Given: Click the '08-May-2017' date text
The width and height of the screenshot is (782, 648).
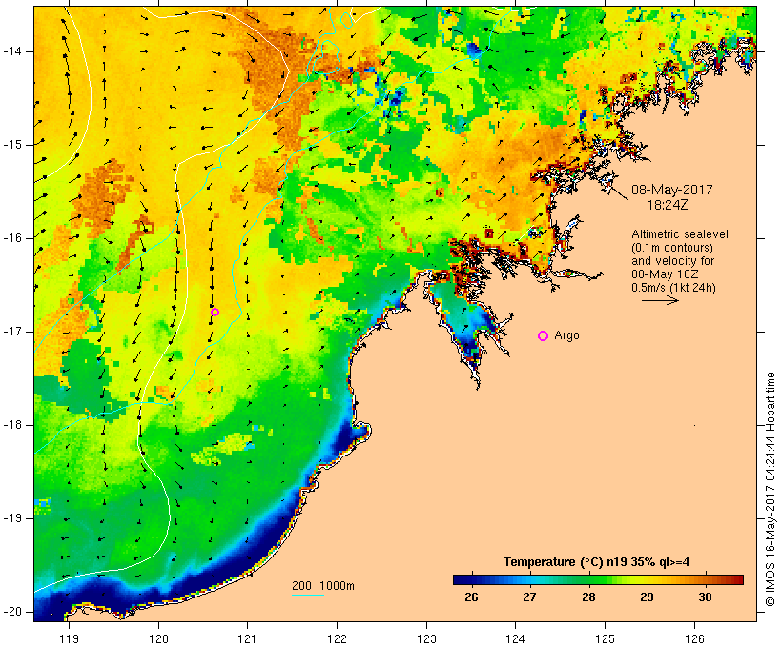Looking at the screenshot, I should point(671,190).
